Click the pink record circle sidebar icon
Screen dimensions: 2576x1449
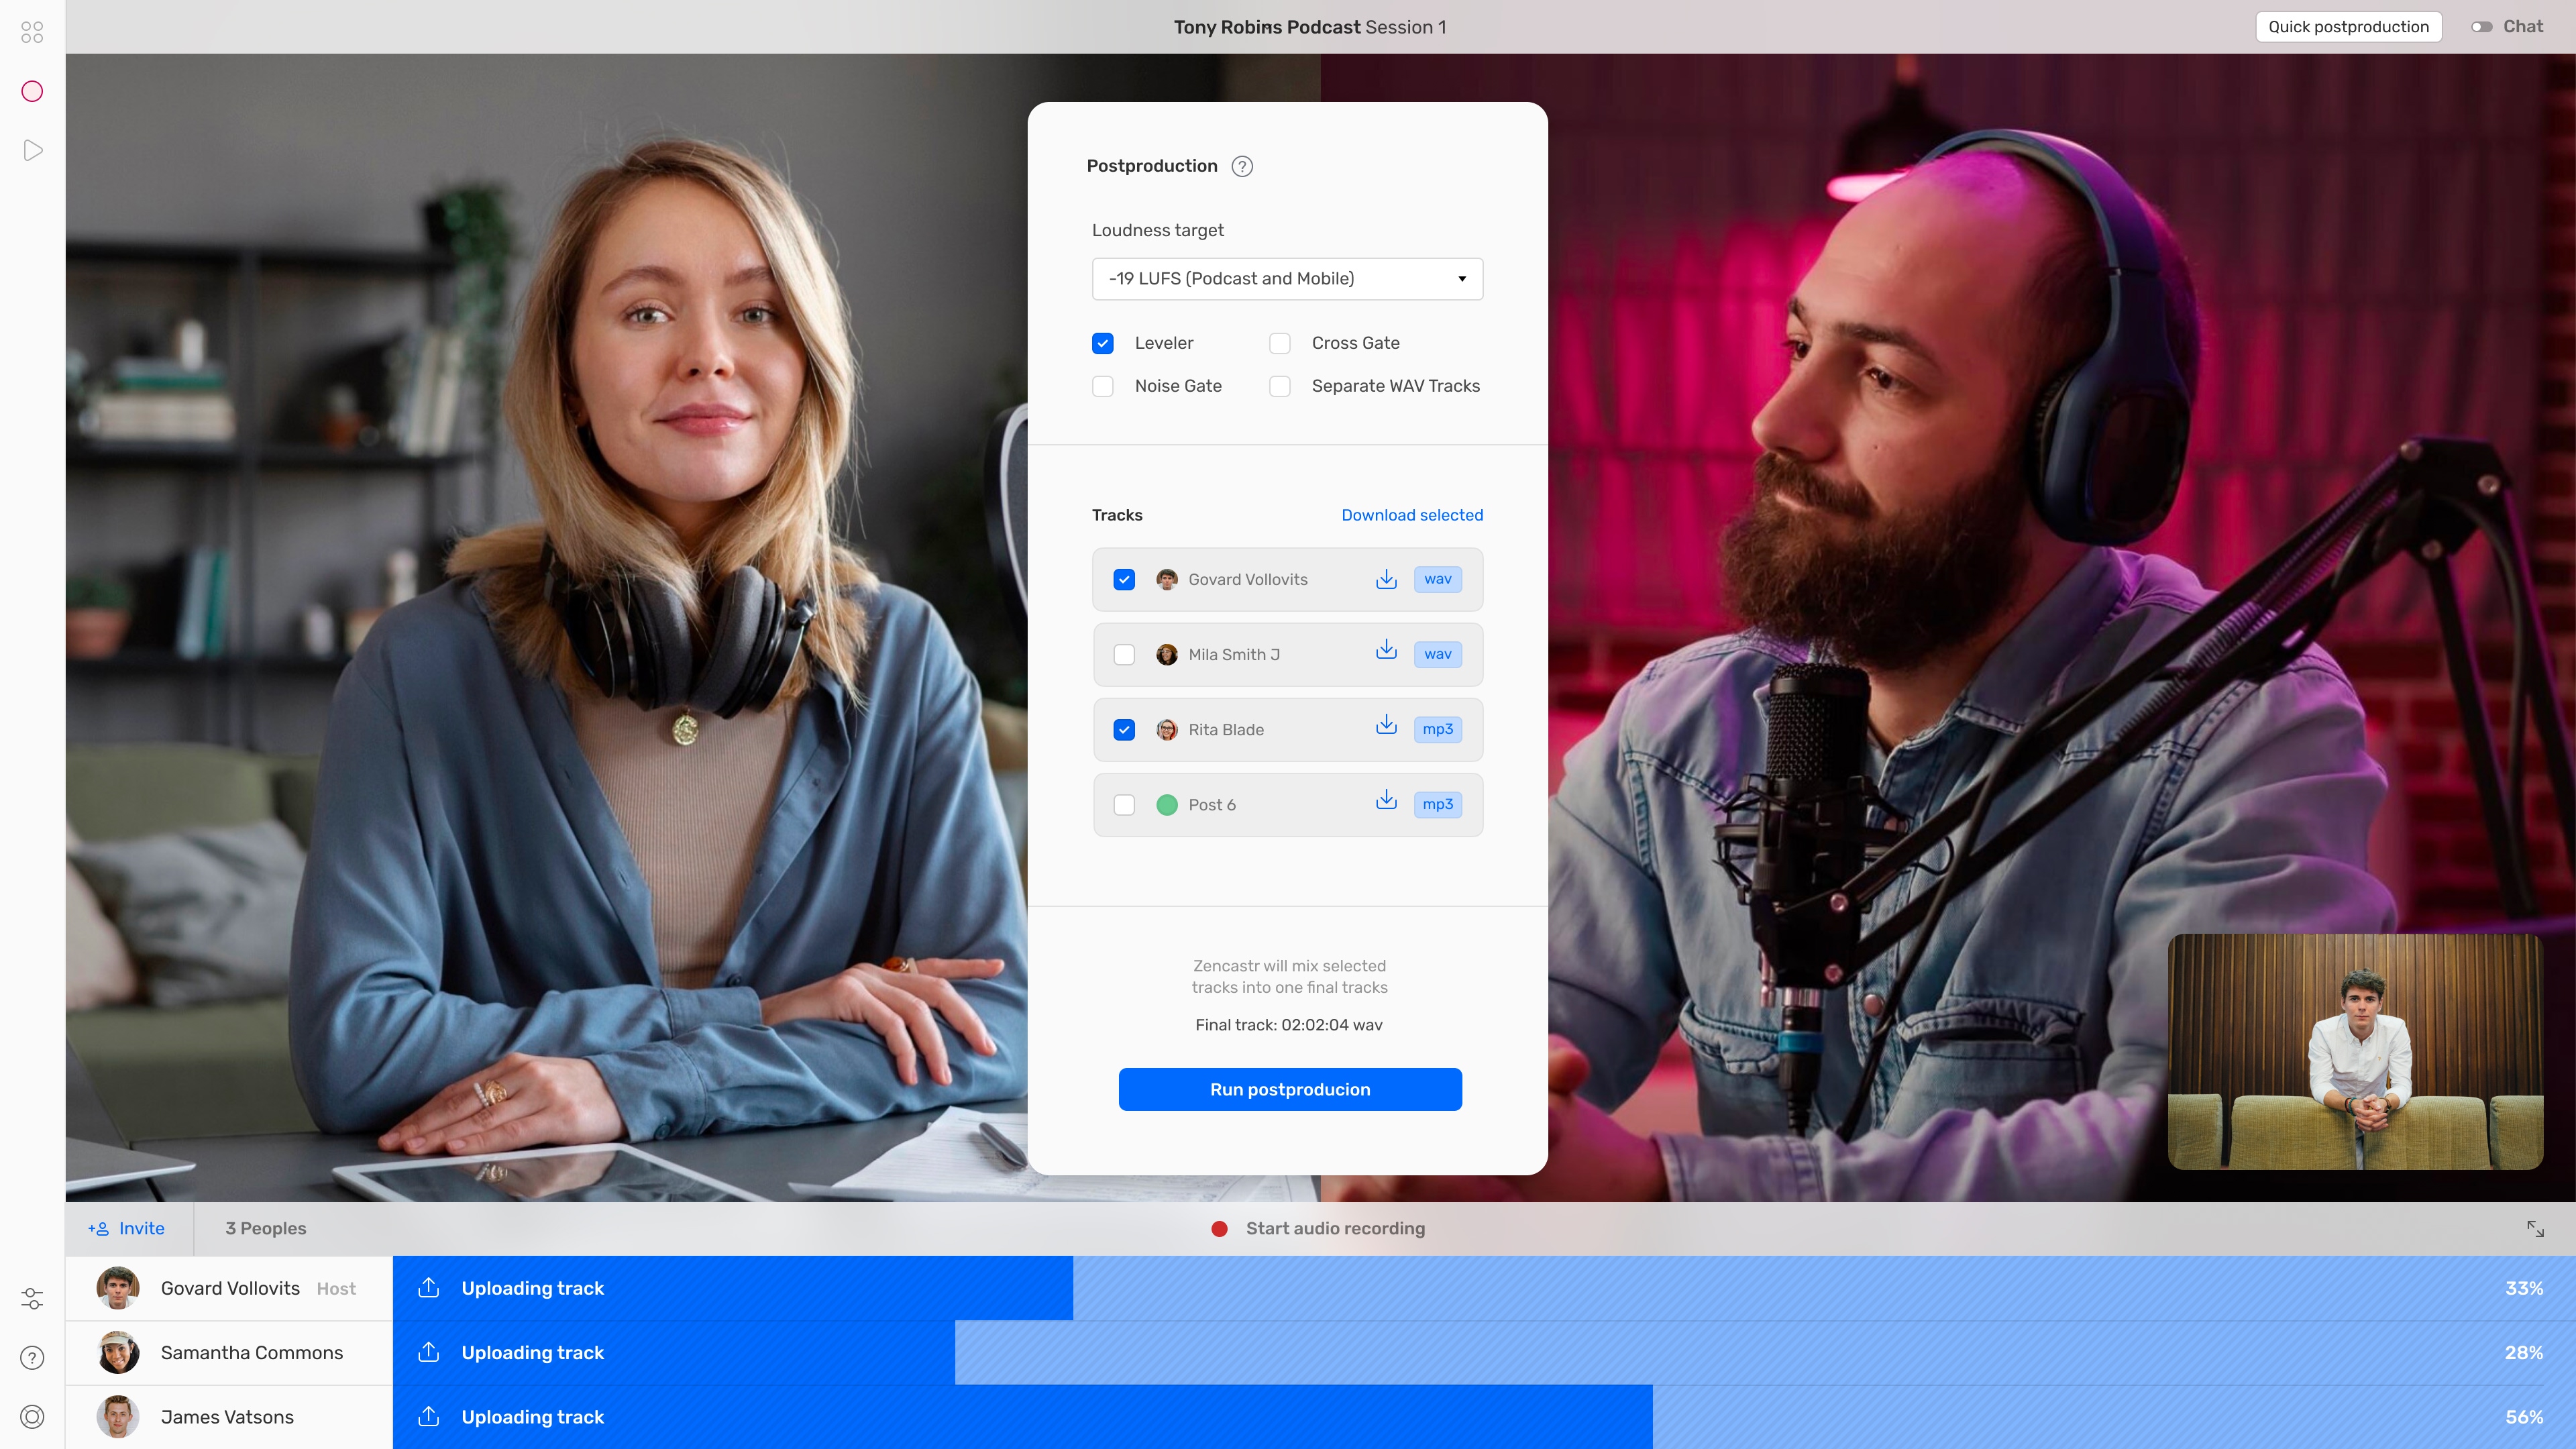pyautogui.click(x=32, y=91)
